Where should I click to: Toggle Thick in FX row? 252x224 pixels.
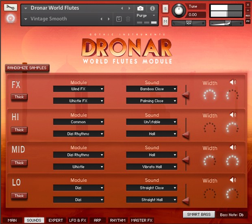[x=19, y=97]
